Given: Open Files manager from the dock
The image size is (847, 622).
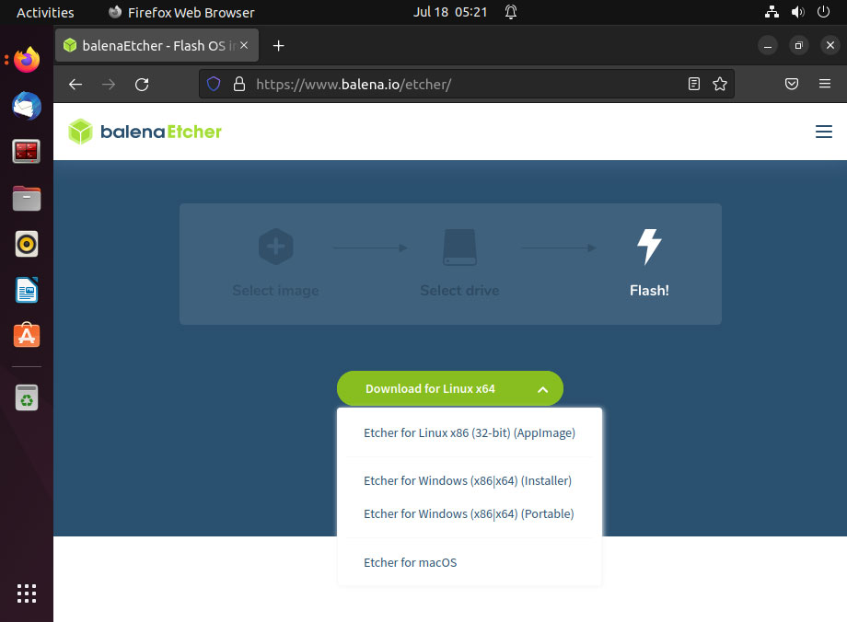Looking at the screenshot, I should pos(27,198).
